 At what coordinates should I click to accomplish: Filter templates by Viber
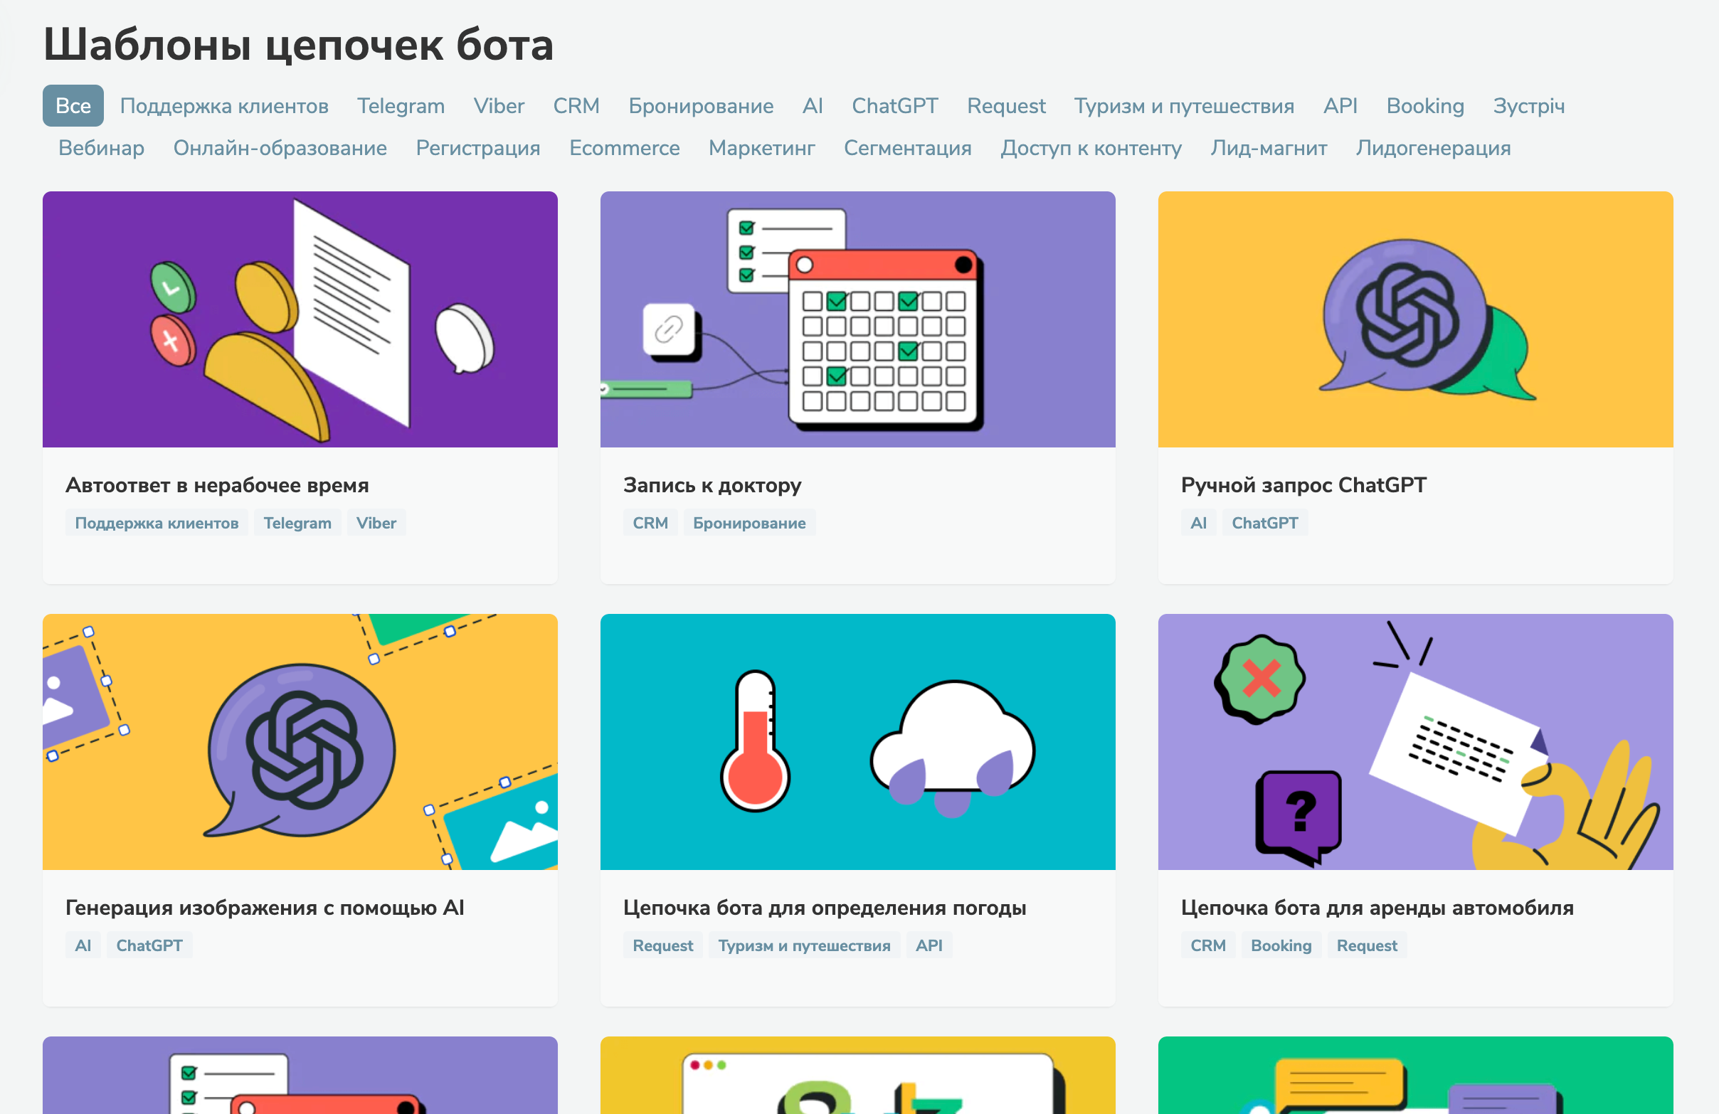tap(499, 105)
